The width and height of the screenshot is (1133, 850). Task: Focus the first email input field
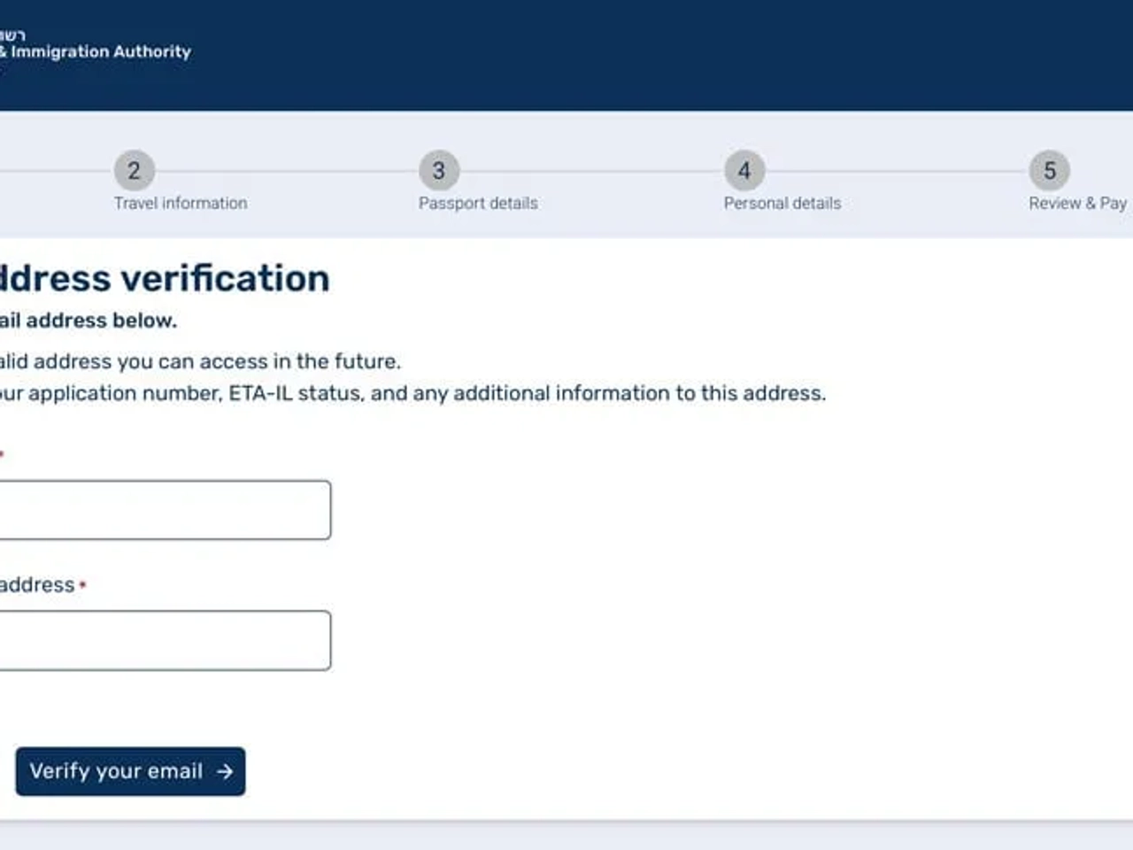[x=165, y=510]
